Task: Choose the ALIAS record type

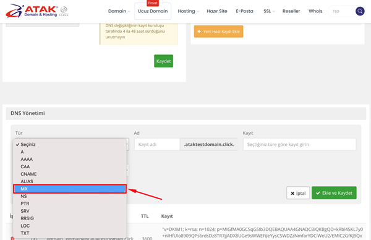Action: pyautogui.click(x=70, y=181)
